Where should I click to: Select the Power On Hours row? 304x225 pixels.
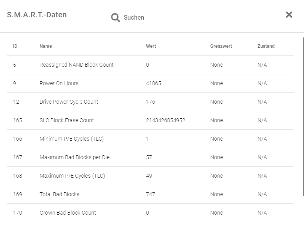tap(59, 83)
